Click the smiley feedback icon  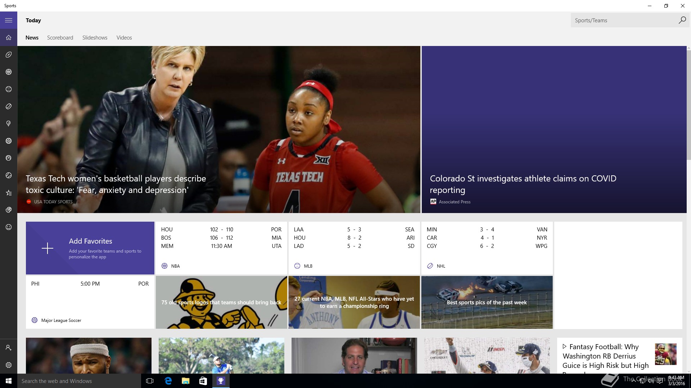pos(9,227)
